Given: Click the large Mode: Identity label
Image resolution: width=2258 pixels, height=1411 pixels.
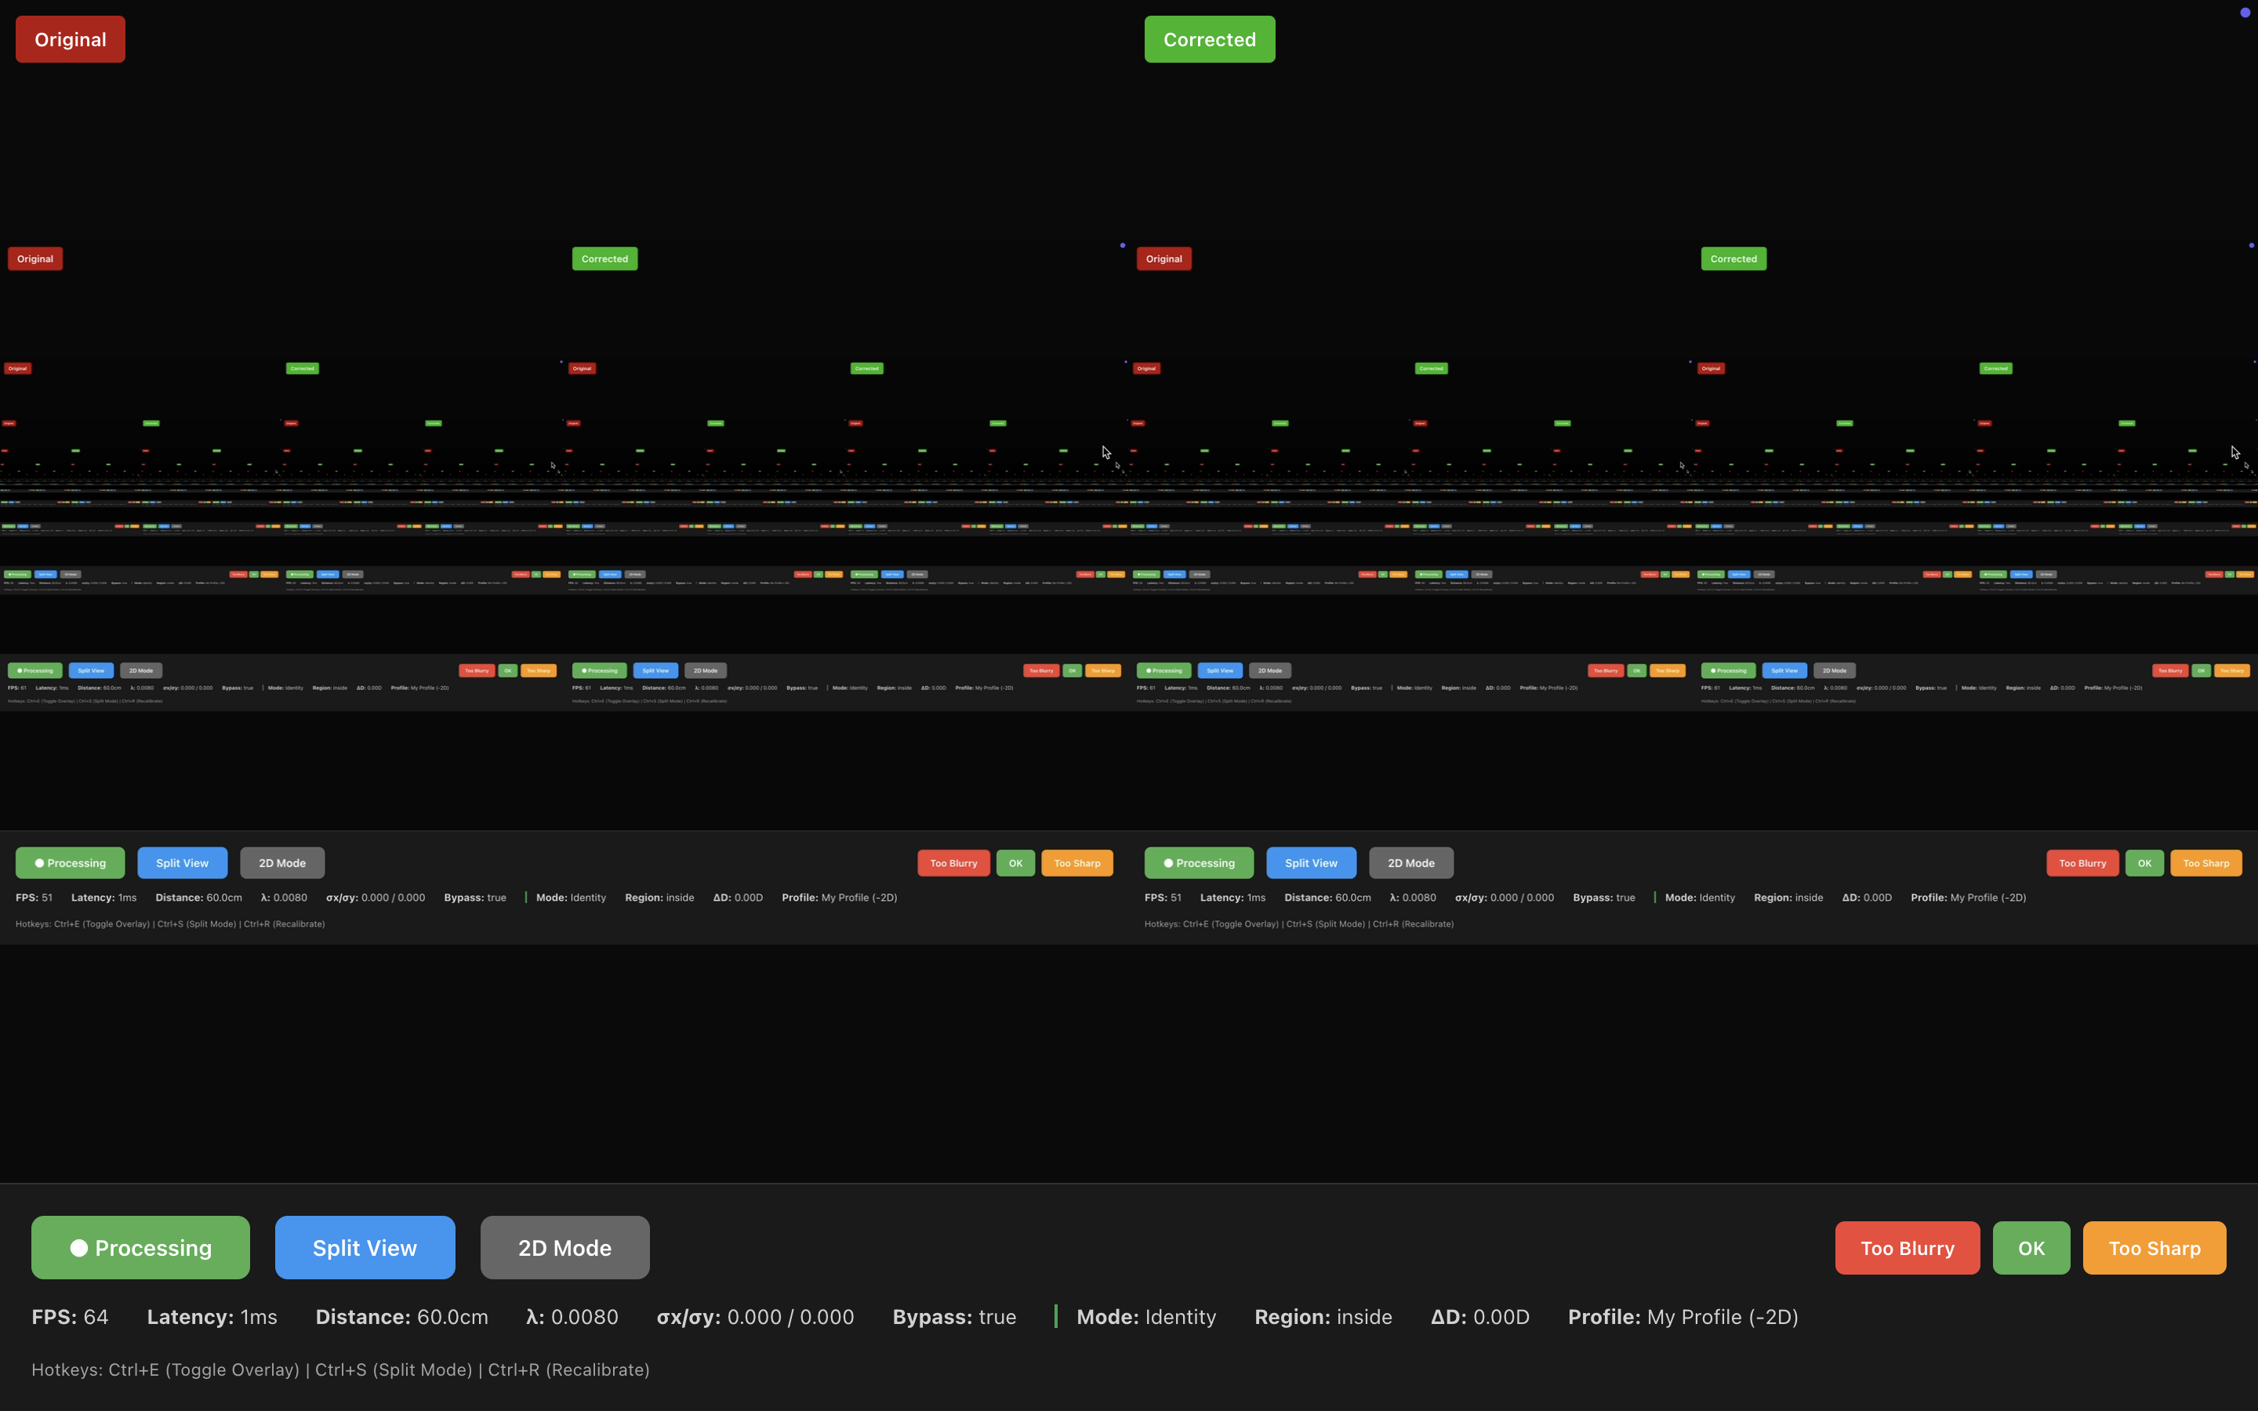Looking at the screenshot, I should pos(1145,1317).
